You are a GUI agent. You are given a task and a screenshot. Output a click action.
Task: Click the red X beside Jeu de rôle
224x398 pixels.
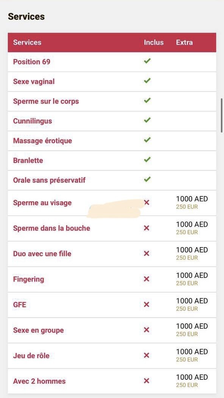pos(146,356)
